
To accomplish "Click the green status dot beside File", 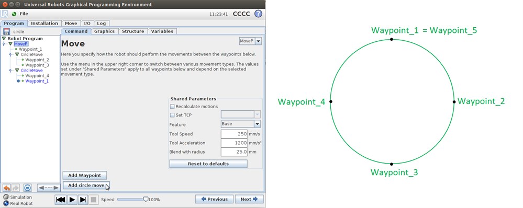I will 14,14.
